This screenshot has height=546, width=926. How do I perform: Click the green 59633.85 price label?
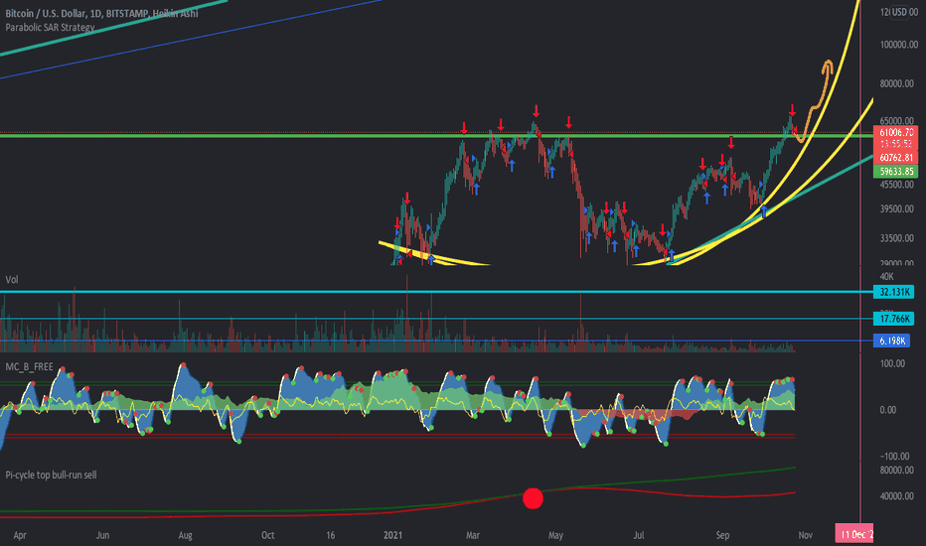895,172
